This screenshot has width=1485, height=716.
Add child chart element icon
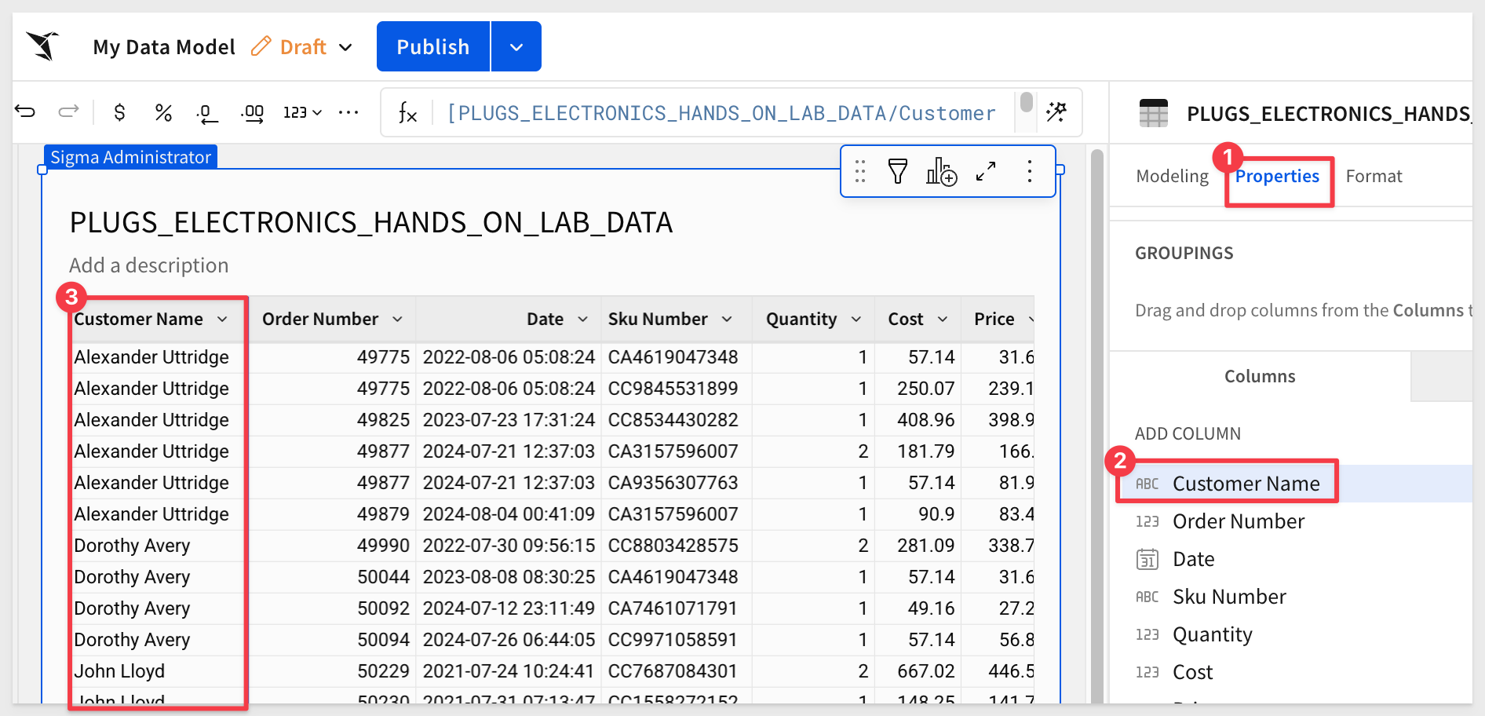point(941,171)
